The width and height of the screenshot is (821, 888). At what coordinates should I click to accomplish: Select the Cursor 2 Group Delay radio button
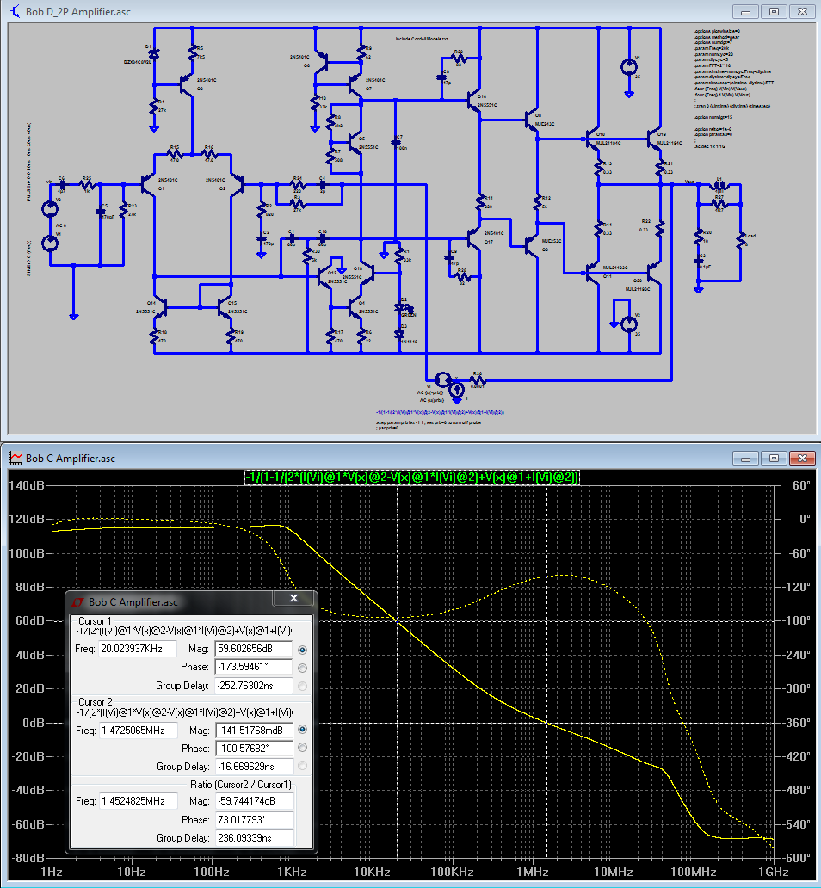(x=303, y=766)
